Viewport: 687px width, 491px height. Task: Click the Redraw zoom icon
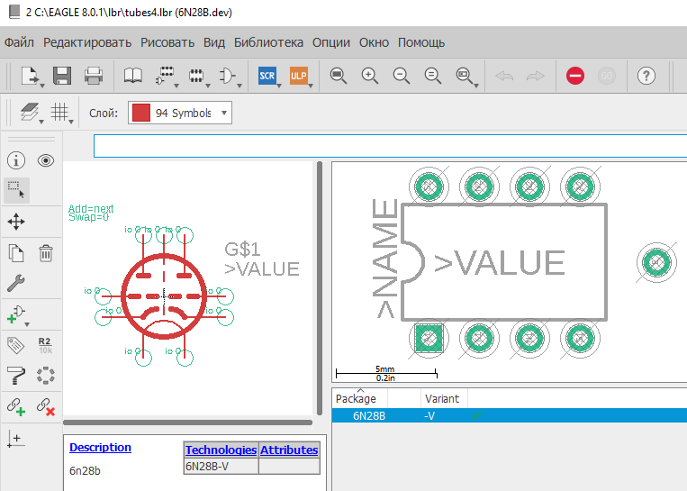point(432,76)
